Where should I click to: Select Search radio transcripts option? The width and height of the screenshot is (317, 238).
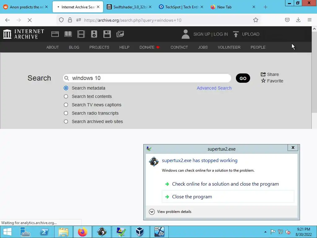coord(66,113)
